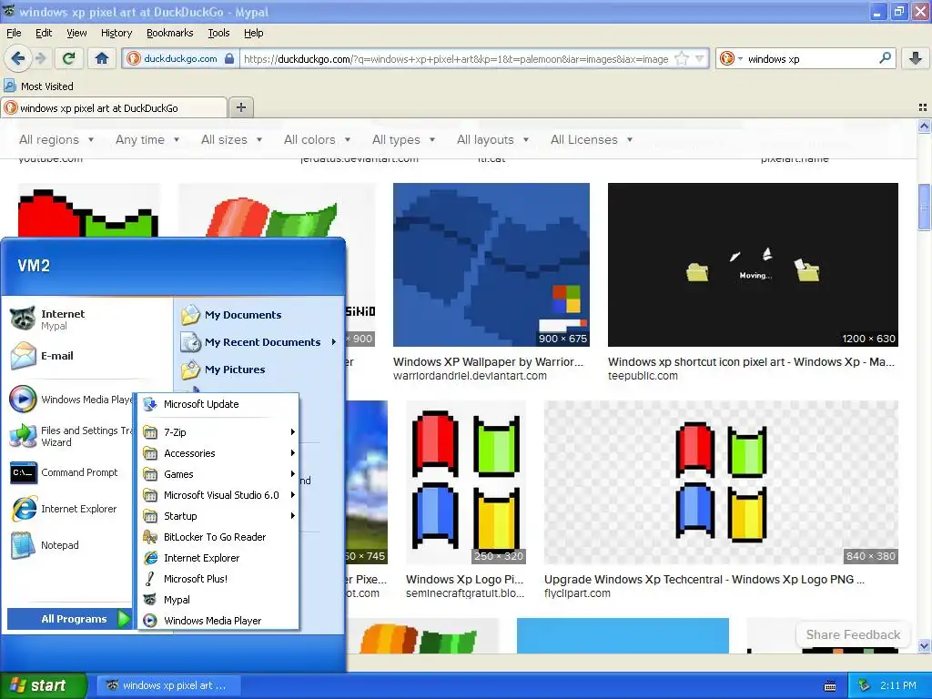Click the All Programs button
This screenshot has width=932, height=699.
coord(69,619)
